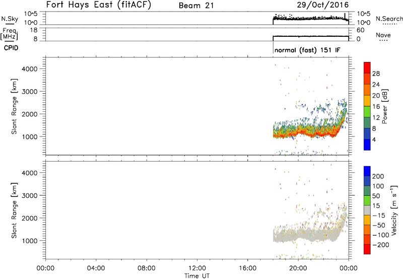The width and height of the screenshot is (403, 279).
Task: Click the "4" label on the power color bar
Action: point(374,139)
